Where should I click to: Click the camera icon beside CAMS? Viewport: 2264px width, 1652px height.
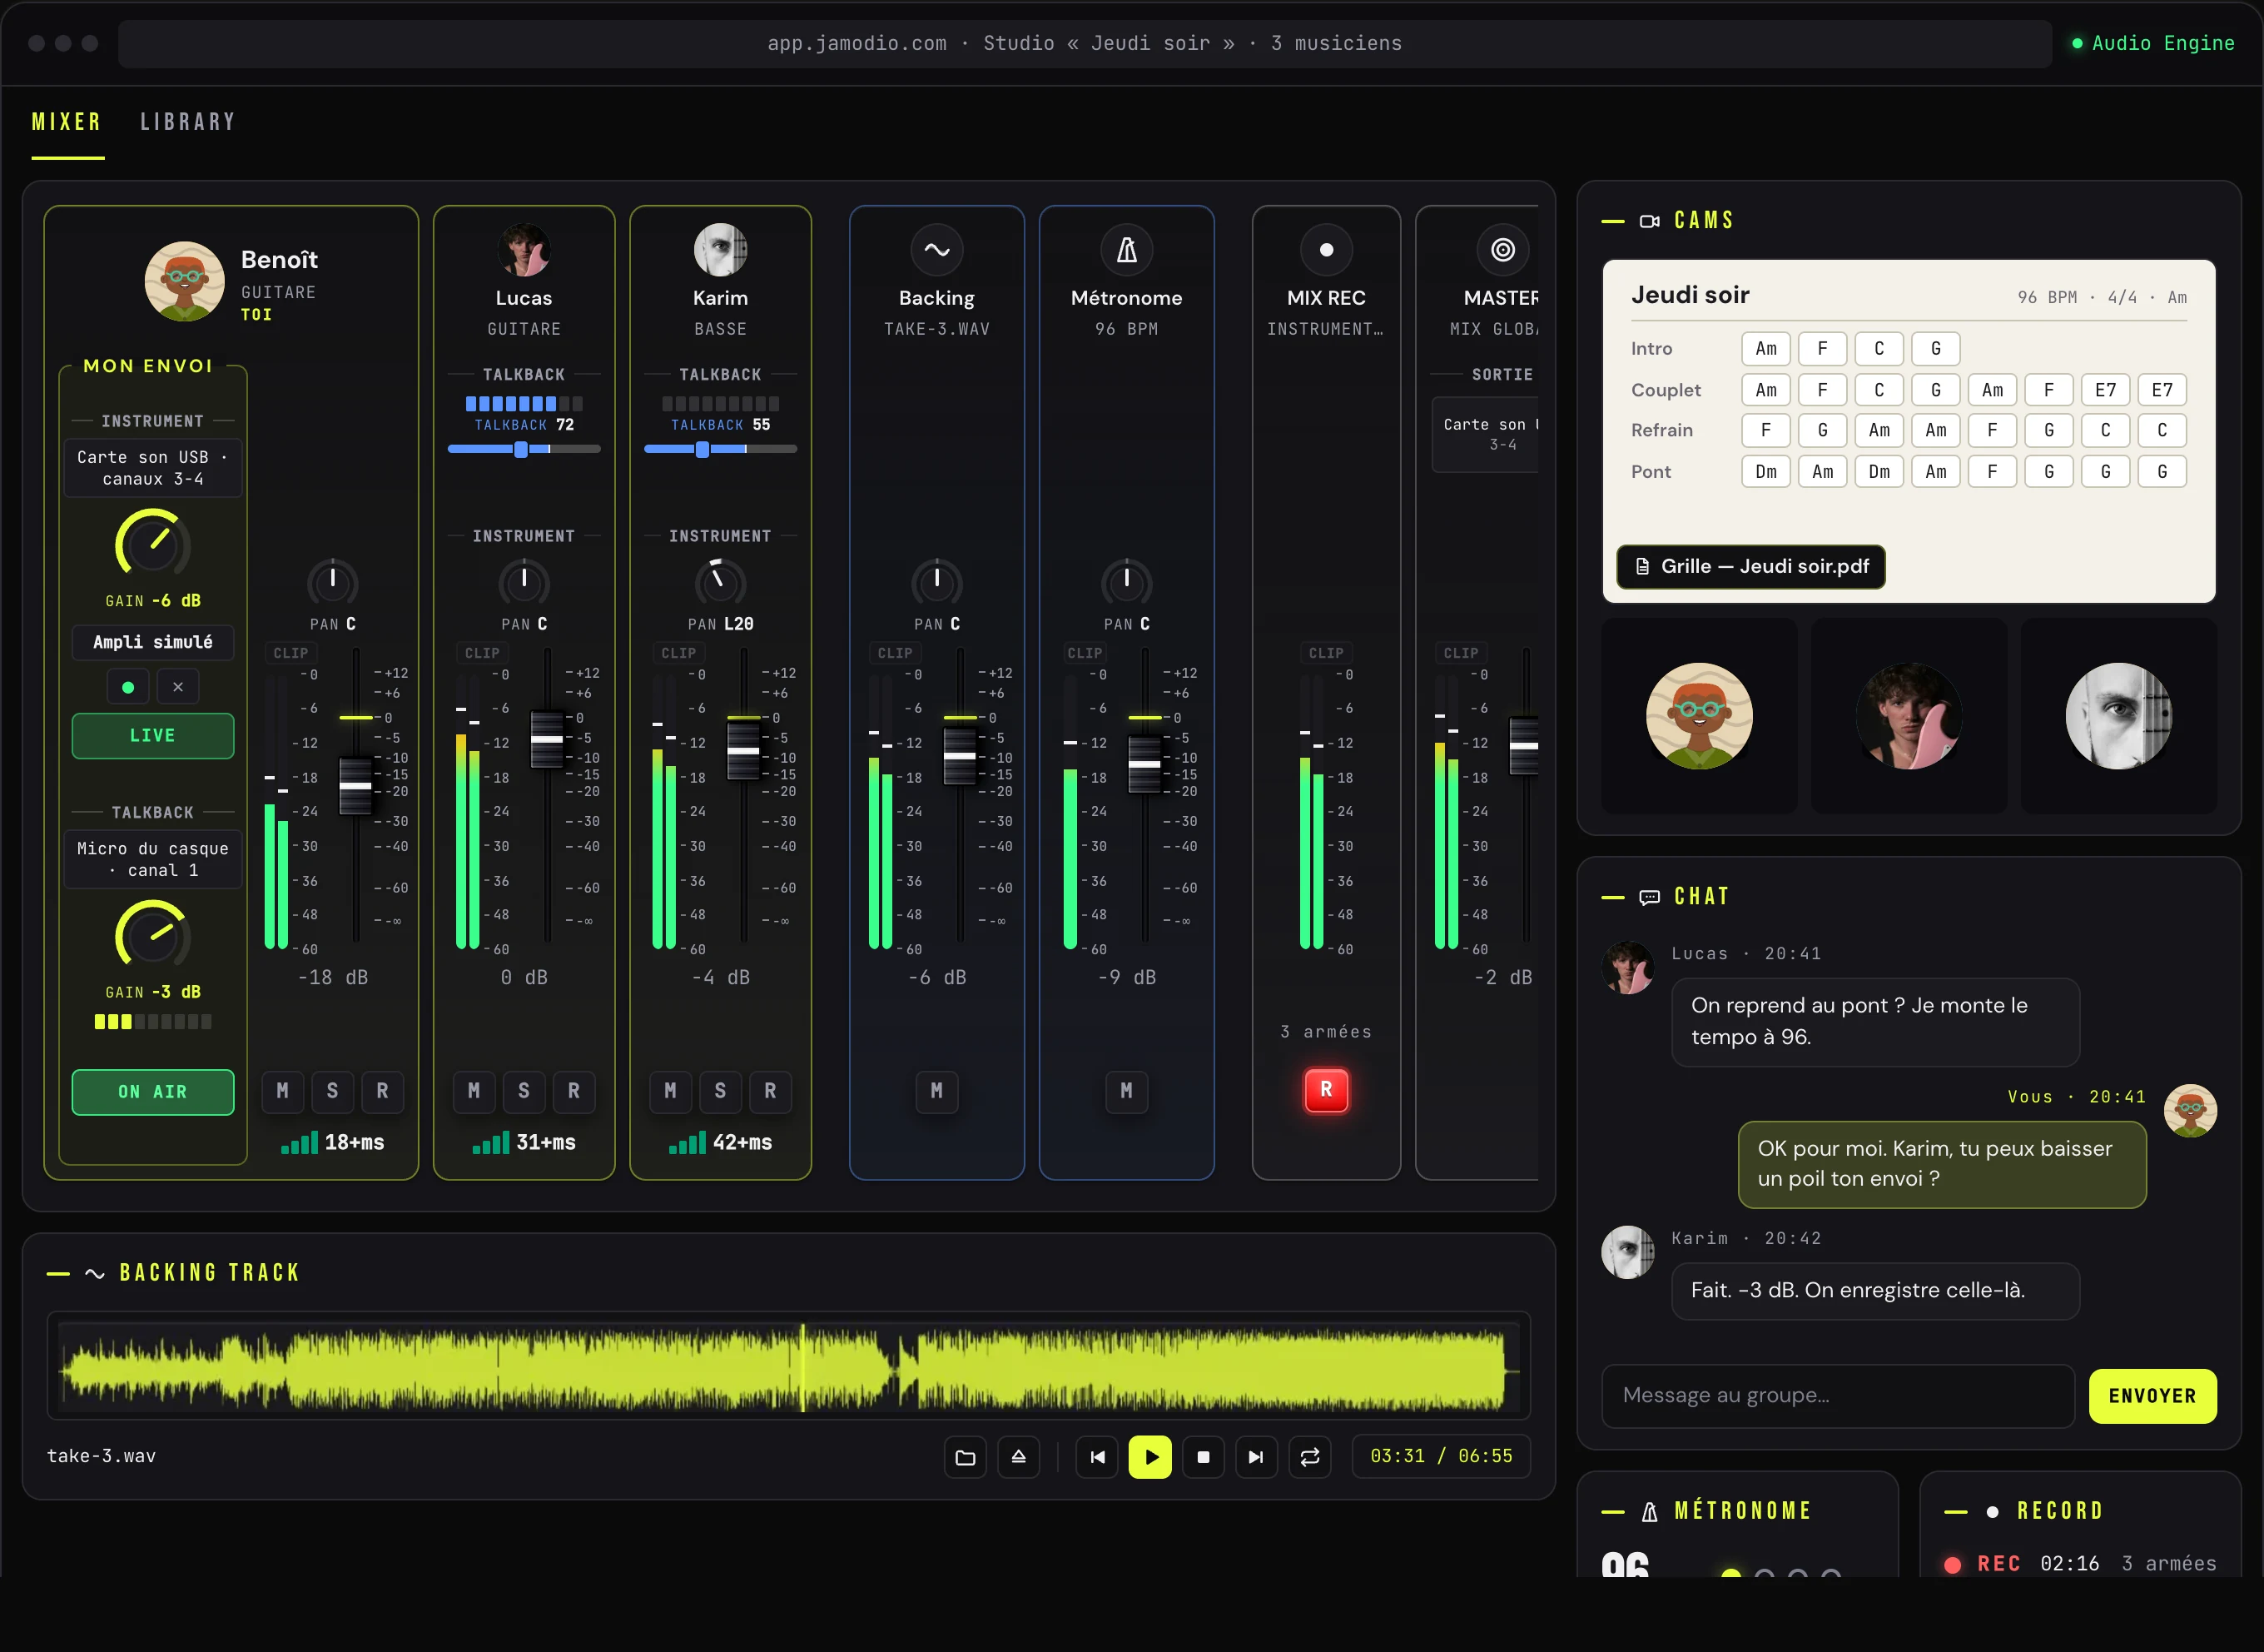click(x=1649, y=221)
